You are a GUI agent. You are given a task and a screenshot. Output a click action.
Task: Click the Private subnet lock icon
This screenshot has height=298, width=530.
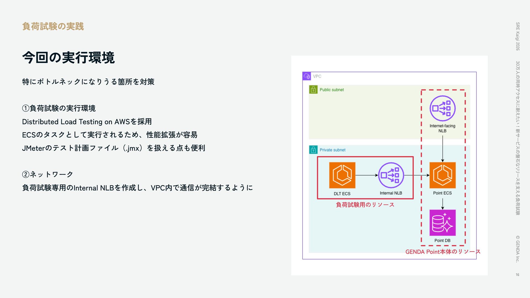(313, 150)
